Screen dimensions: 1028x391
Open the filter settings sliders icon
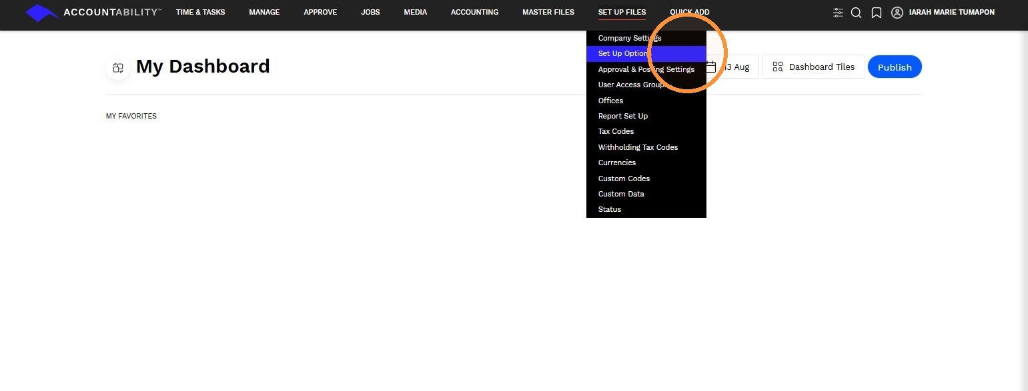coord(839,13)
